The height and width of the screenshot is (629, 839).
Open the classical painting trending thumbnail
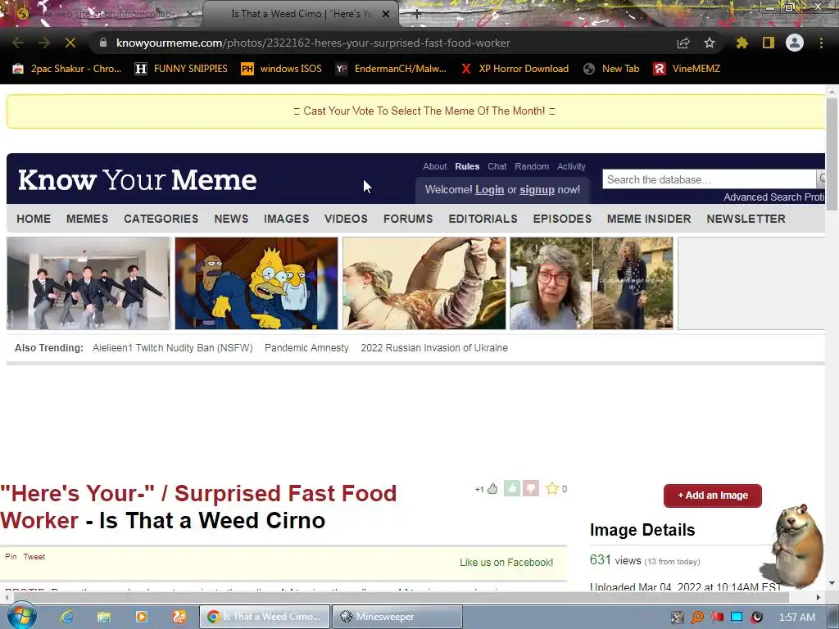[x=424, y=283]
